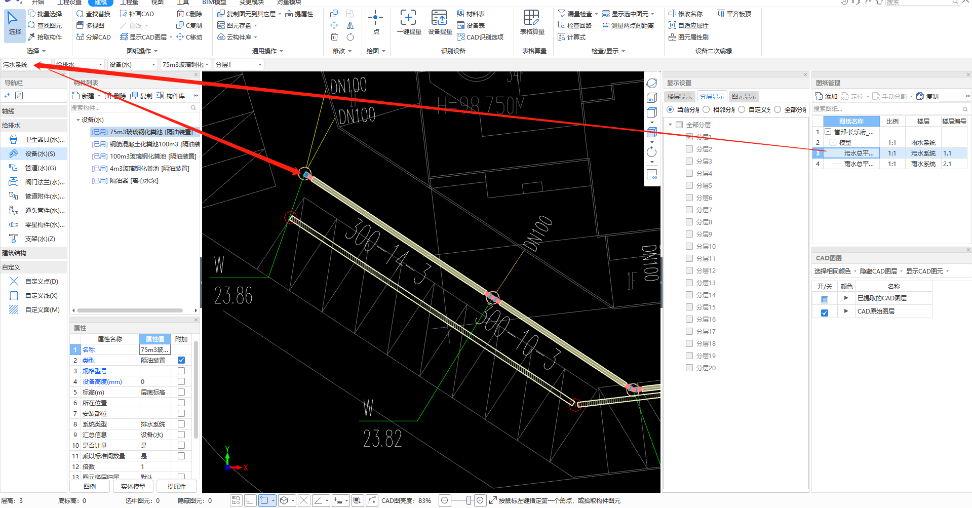
Task: Open the 变更模块 ribbon tab
Action: tap(252, 3)
